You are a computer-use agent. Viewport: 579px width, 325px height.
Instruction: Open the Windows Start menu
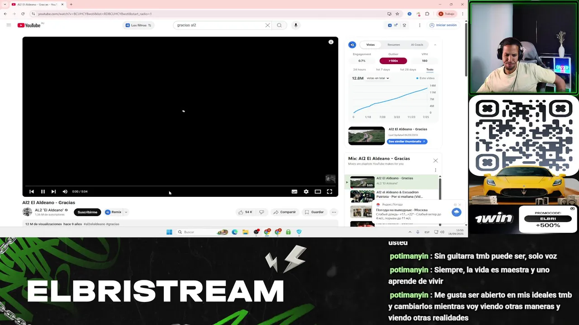tap(169, 232)
